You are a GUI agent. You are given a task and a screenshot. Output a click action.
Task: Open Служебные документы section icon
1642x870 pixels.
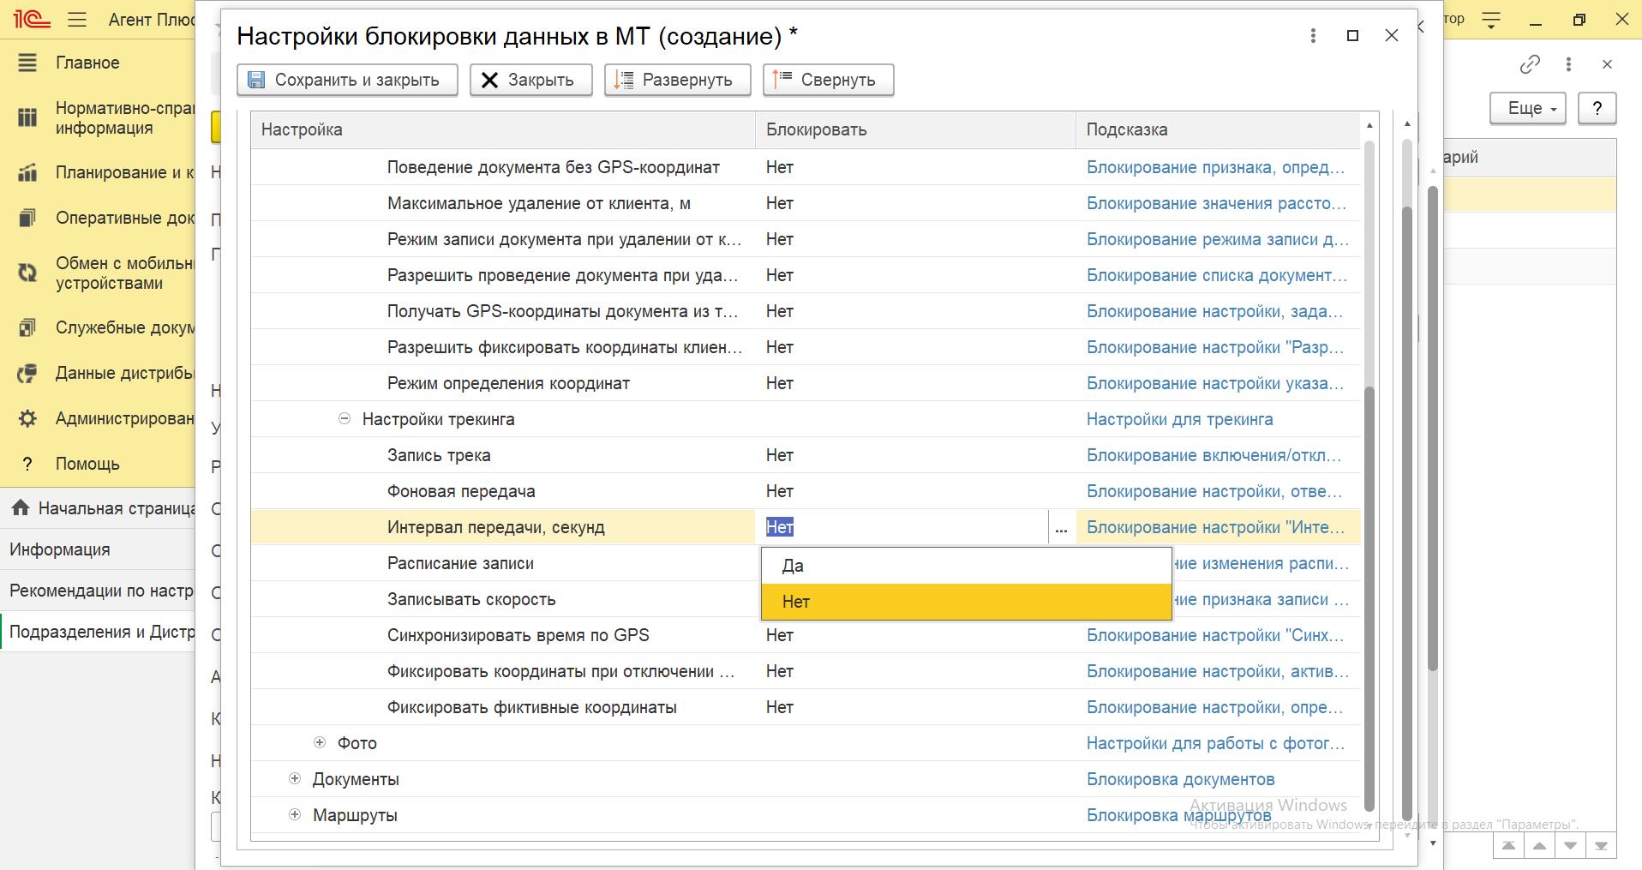click(x=27, y=327)
